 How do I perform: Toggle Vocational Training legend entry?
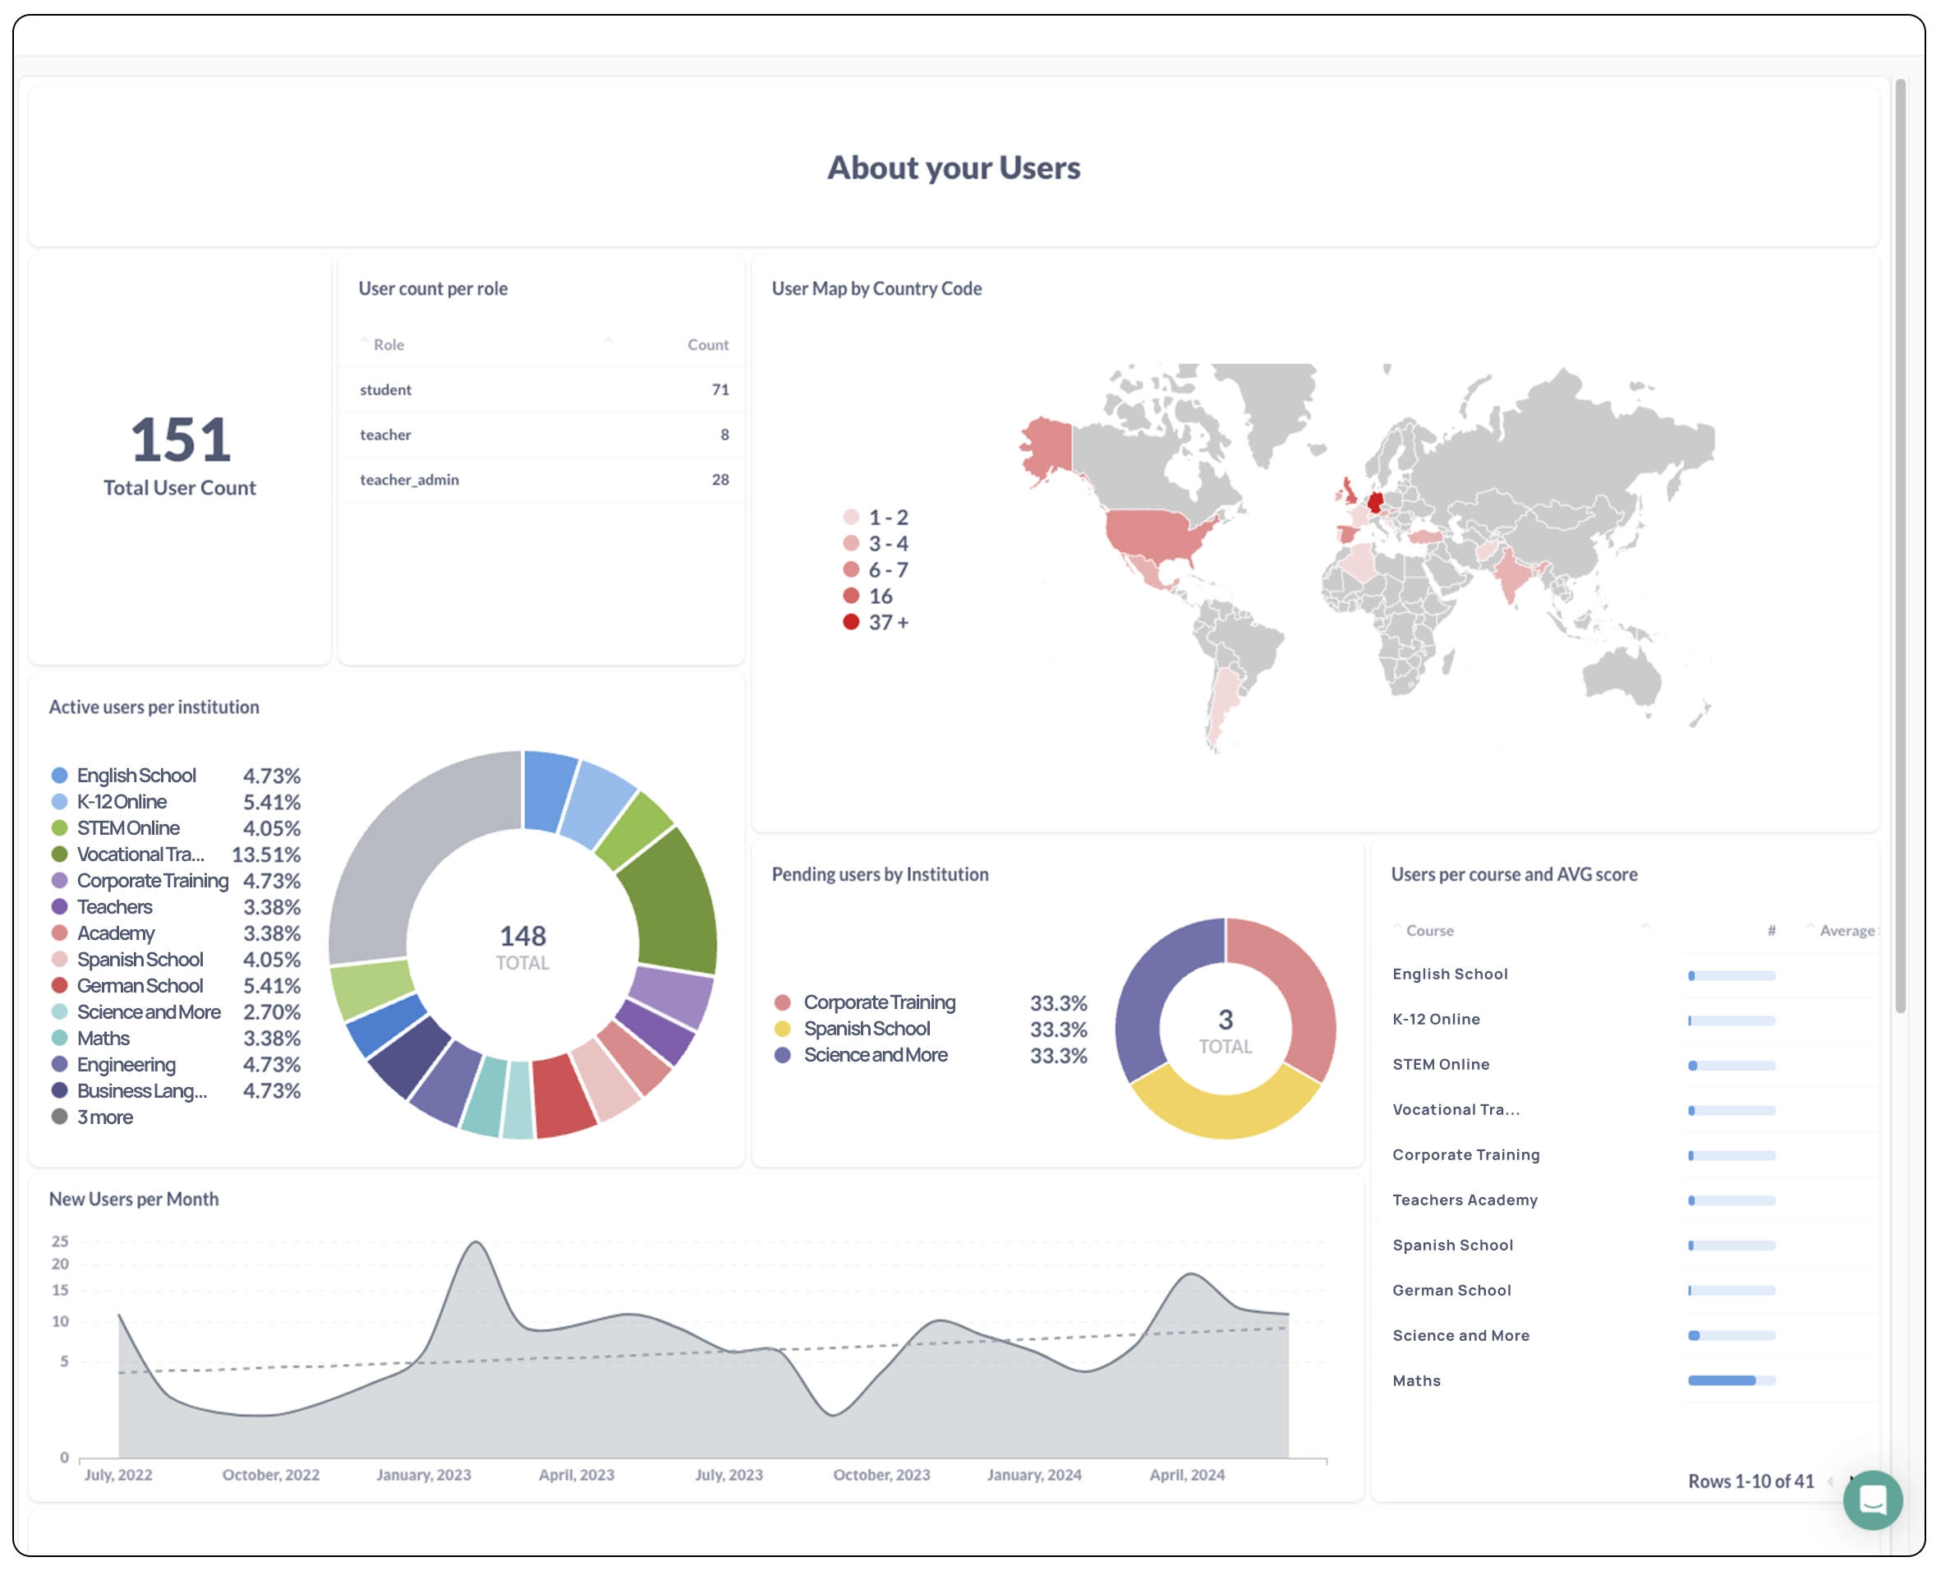140,855
